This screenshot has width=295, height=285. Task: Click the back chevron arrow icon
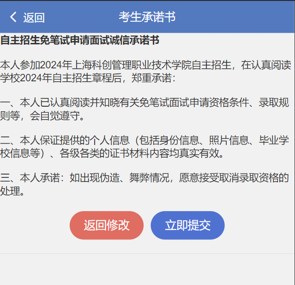point(13,17)
